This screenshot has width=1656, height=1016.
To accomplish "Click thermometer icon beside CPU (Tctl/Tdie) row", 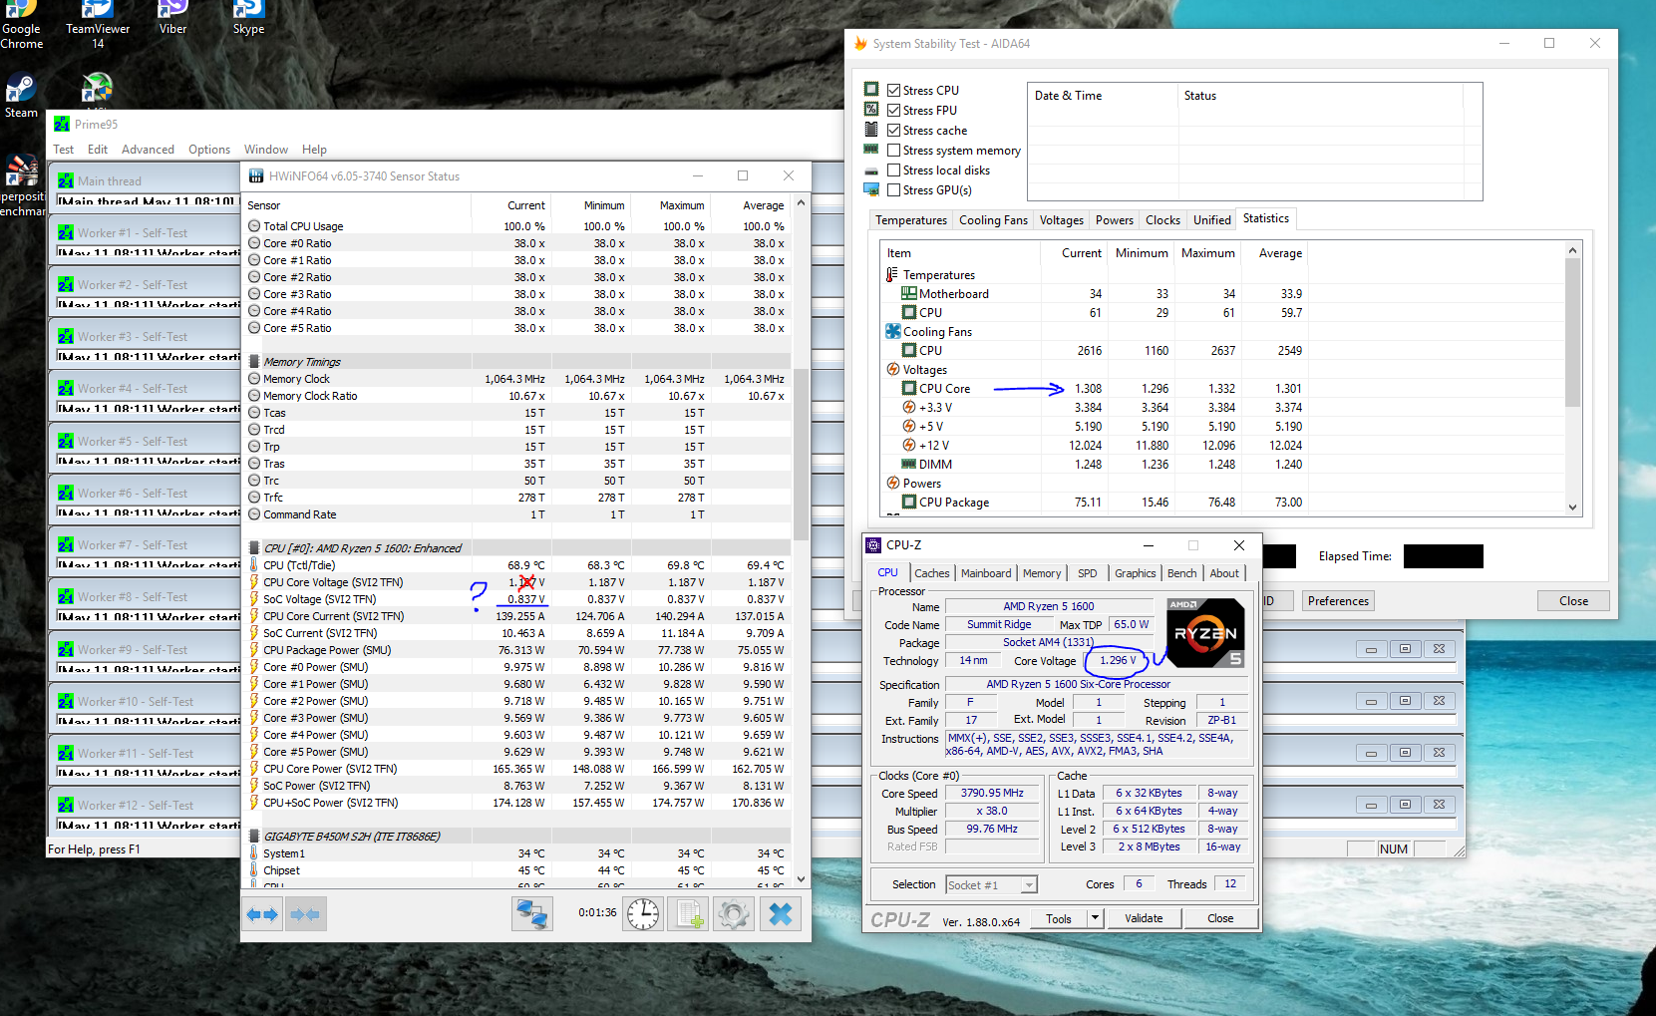I will [x=254, y=565].
